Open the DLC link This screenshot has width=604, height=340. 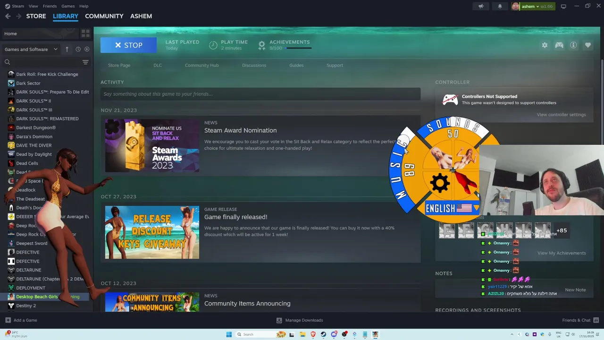158,65
